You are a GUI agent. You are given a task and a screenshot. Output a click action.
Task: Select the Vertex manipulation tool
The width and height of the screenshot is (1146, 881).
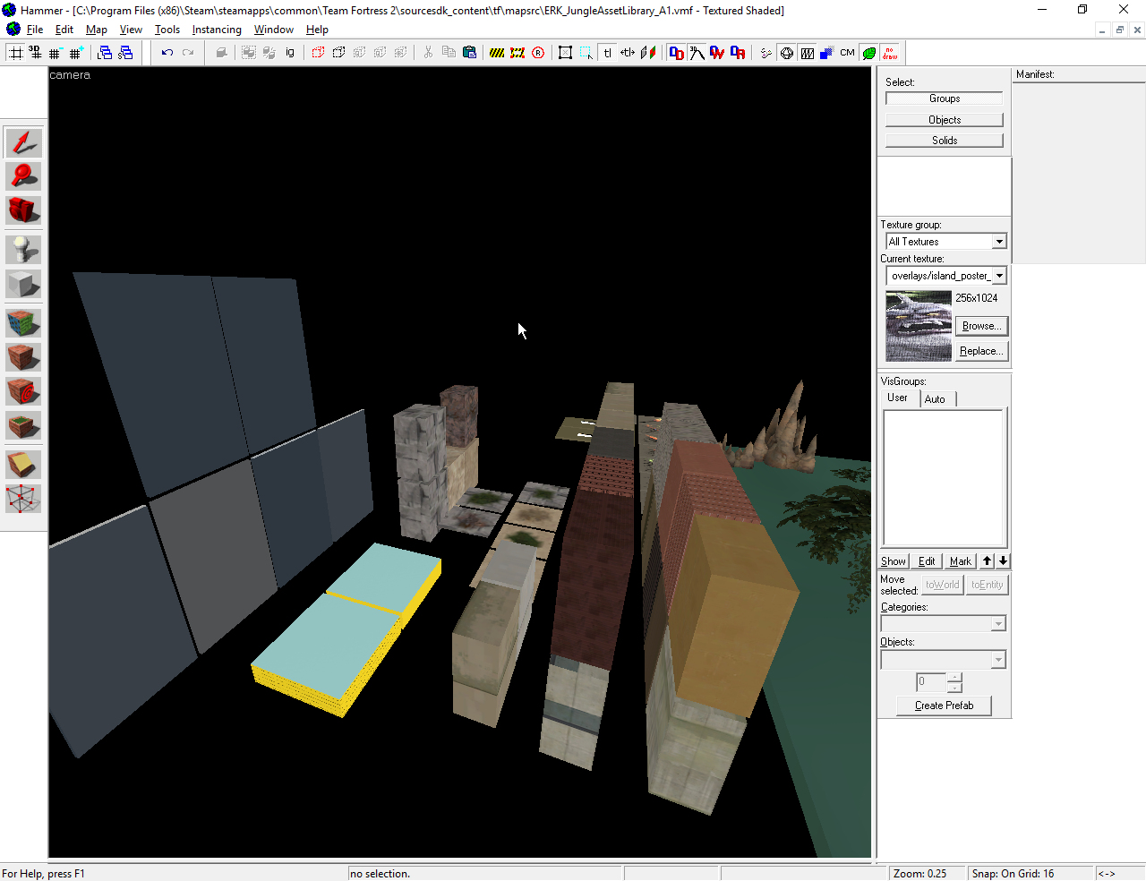(23, 499)
